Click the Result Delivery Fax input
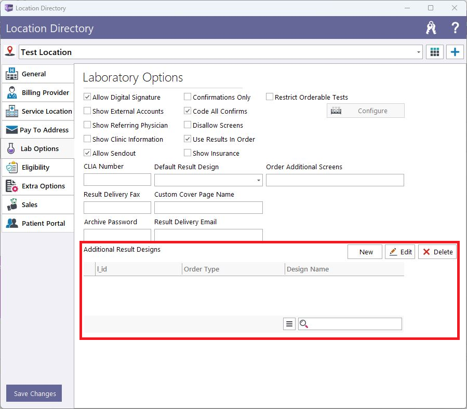467x409 pixels. pos(117,208)
